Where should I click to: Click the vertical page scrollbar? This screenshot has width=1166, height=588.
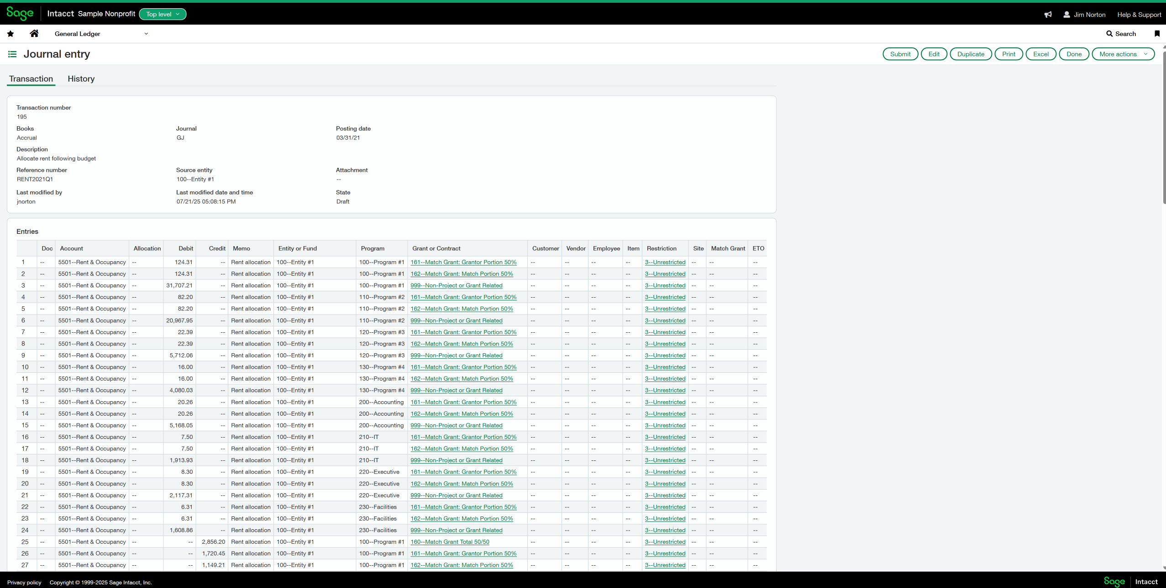point(1164,128)
